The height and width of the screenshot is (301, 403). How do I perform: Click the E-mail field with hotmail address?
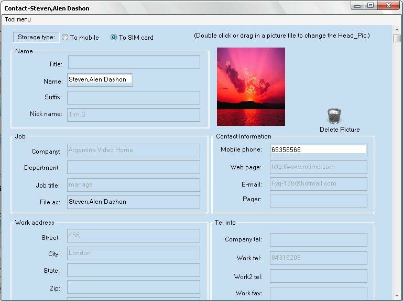coord(319,184)
